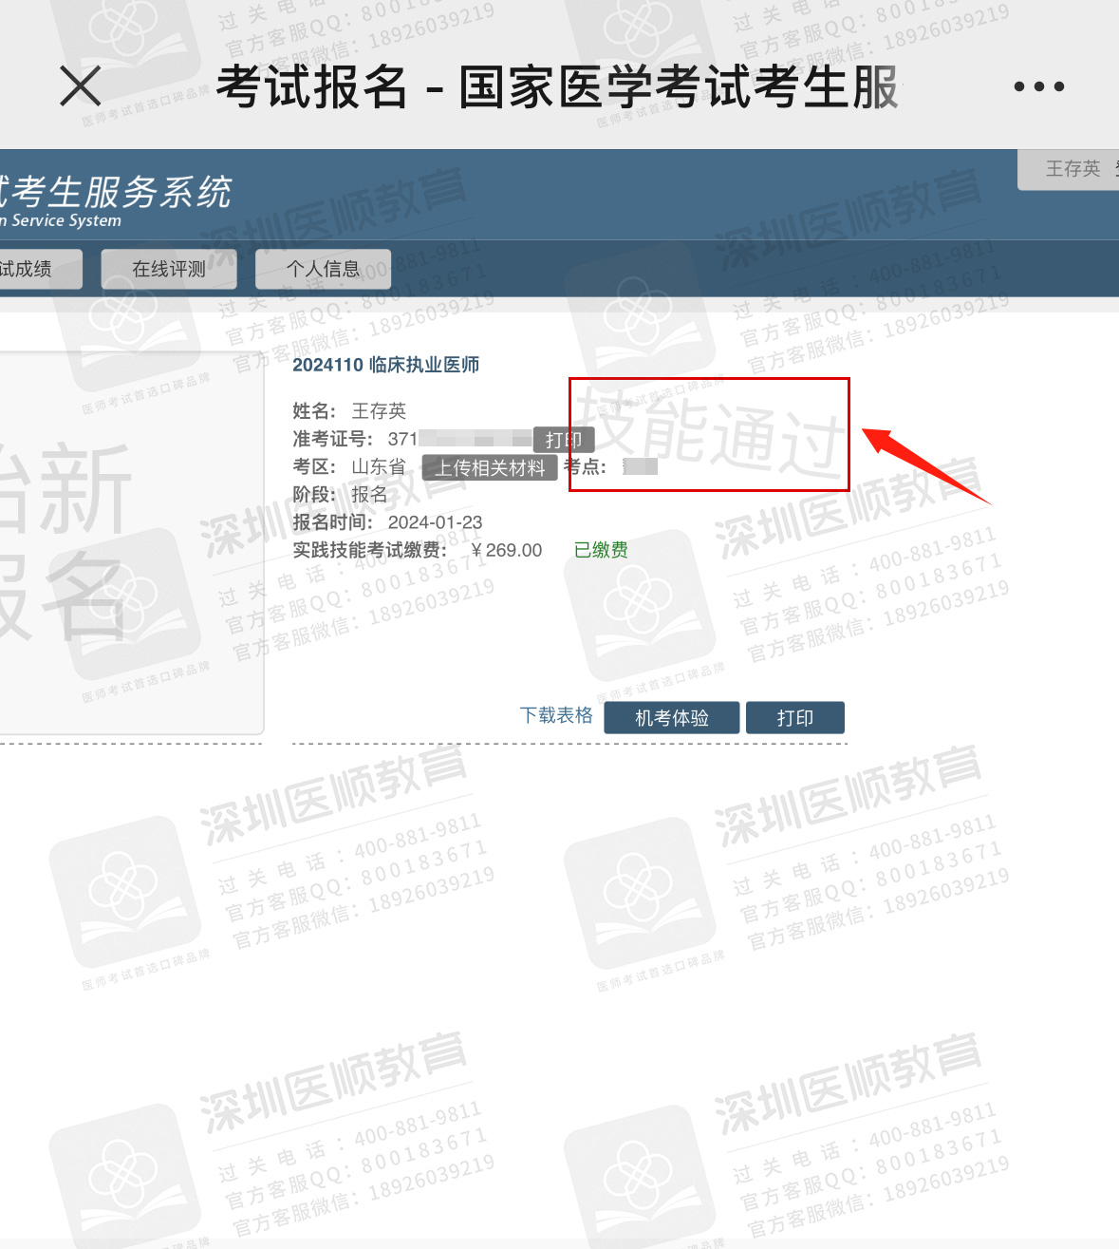Open the partially visible 试成绩 tab
The width and height of the screenshot is (1119, 1249).
41,269
